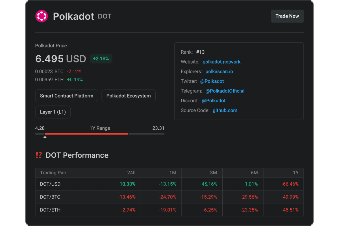Click the 1Y Range label
The image size is (339, 226).
100,128
